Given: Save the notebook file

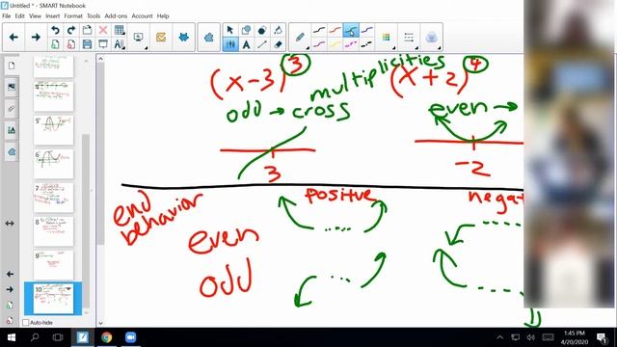Looking at the screenshot, I should (x=87, y=44).
